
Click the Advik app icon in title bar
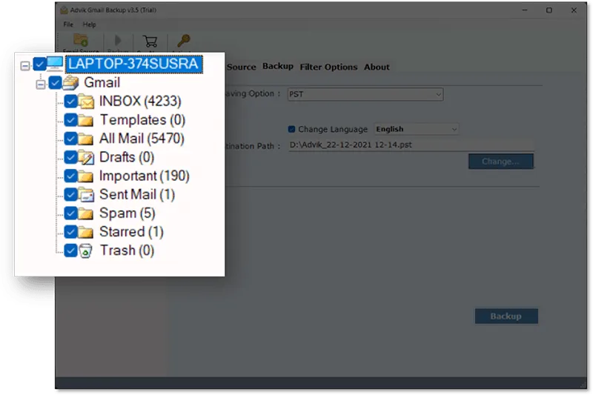click(x=64, y=10)
